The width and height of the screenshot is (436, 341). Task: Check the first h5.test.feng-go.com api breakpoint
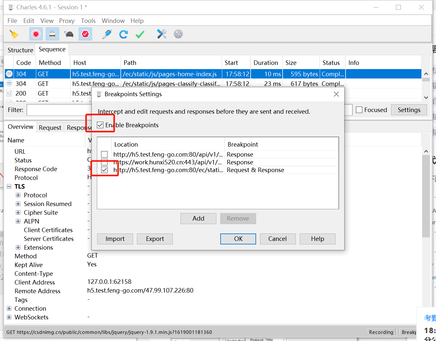tap(104, 154)
